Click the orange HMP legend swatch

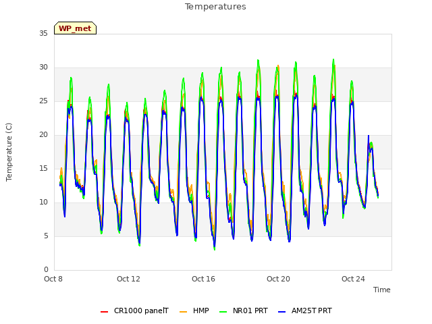183,312
